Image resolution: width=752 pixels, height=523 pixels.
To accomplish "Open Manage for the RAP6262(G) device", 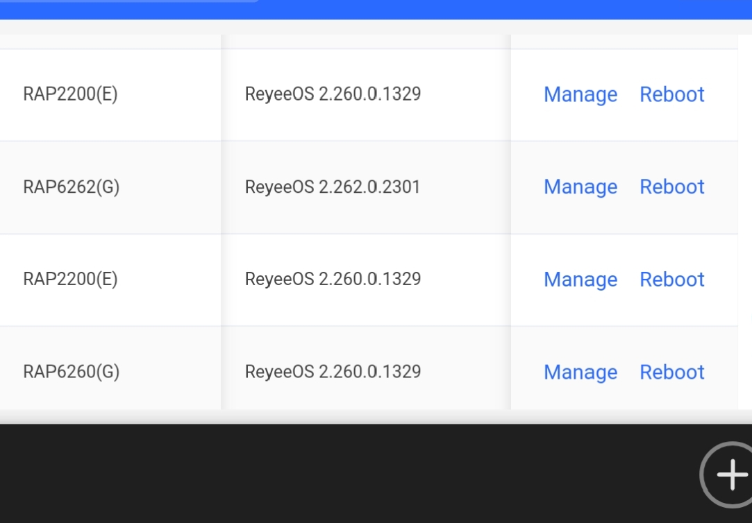I will point(580,187).
